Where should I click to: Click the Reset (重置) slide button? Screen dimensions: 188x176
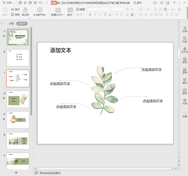(x=80, y=9)
